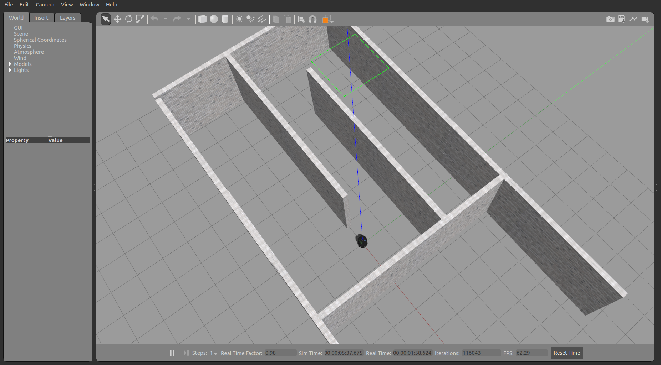This screenshot has height=365, width=661.
Task: Select the Translate mode tool
Action: (x=117, y=19)
